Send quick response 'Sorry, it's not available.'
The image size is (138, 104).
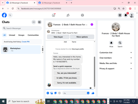67,83
